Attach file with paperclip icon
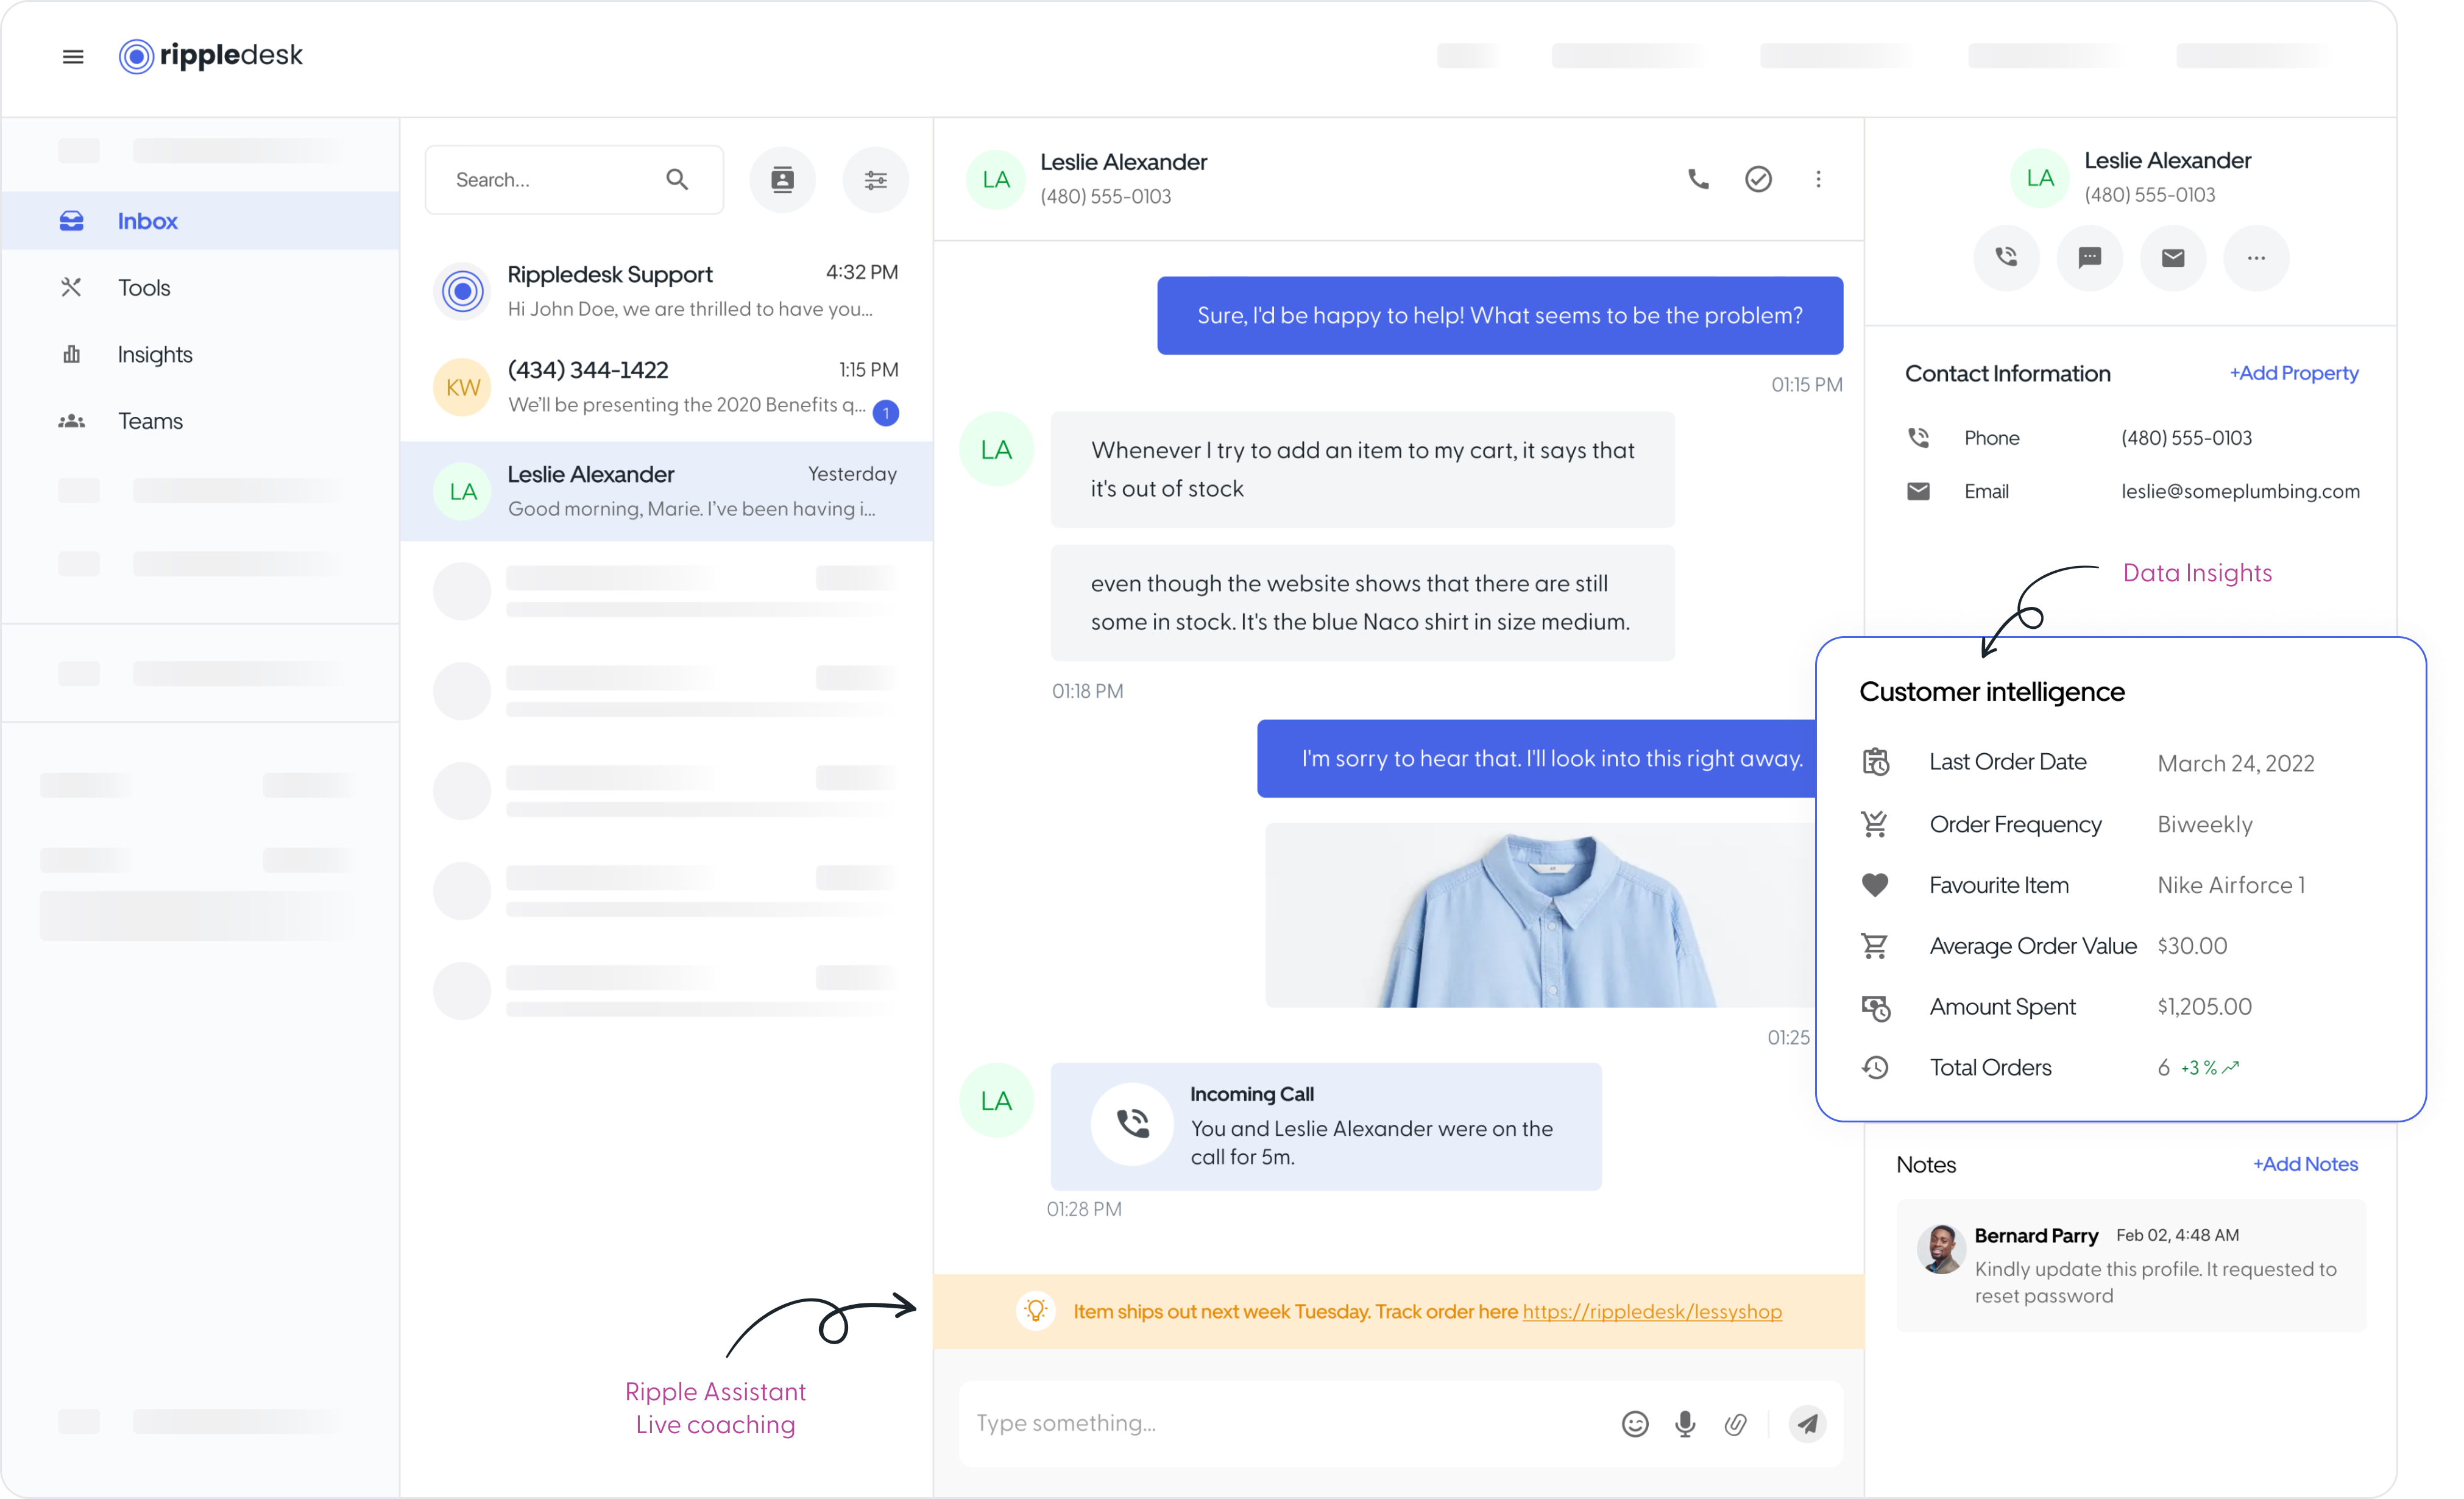This screenshot has width=2464, height=1499. click(1735, 1424)
